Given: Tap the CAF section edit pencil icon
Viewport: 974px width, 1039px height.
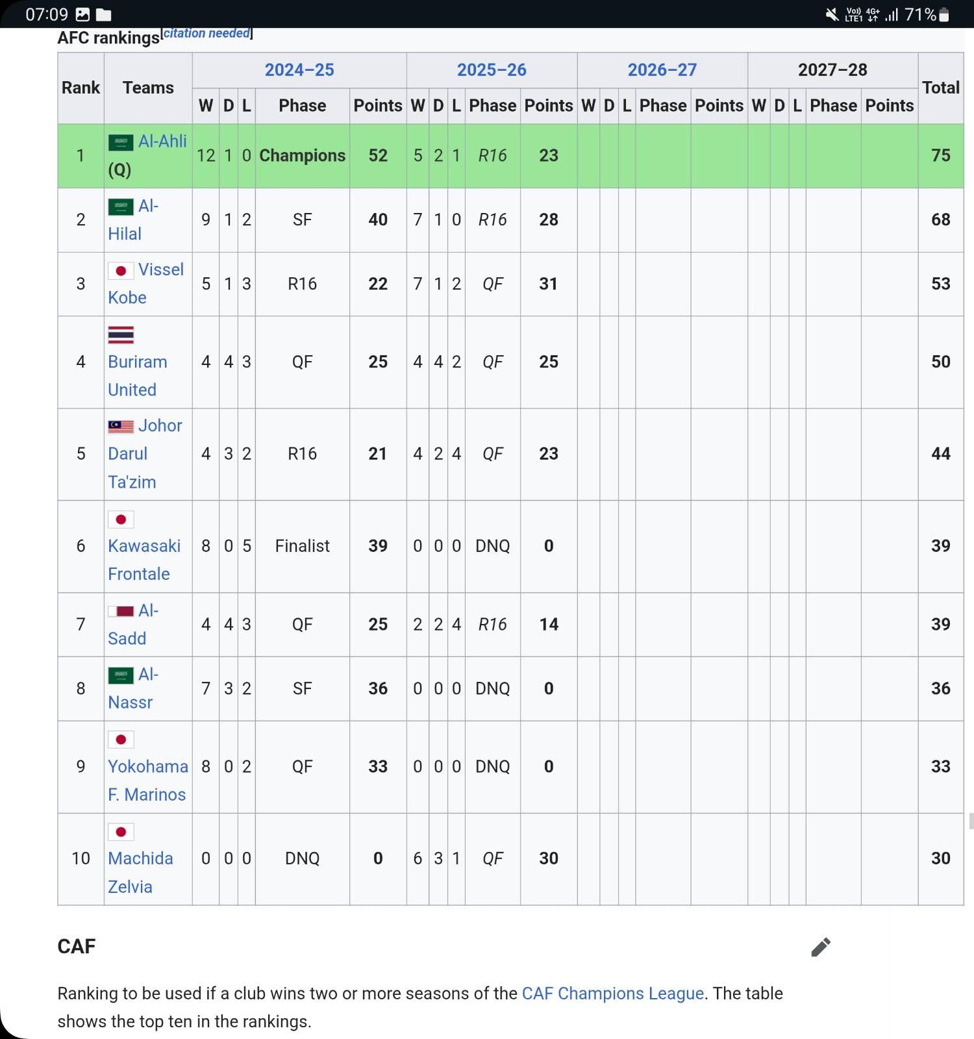Looking at the screenshot, I should coord(821,947).
